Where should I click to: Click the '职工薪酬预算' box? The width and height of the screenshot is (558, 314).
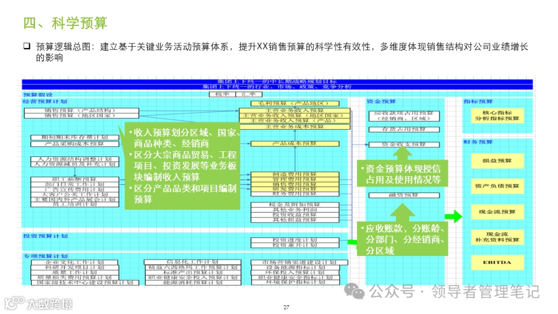point(75,180)
